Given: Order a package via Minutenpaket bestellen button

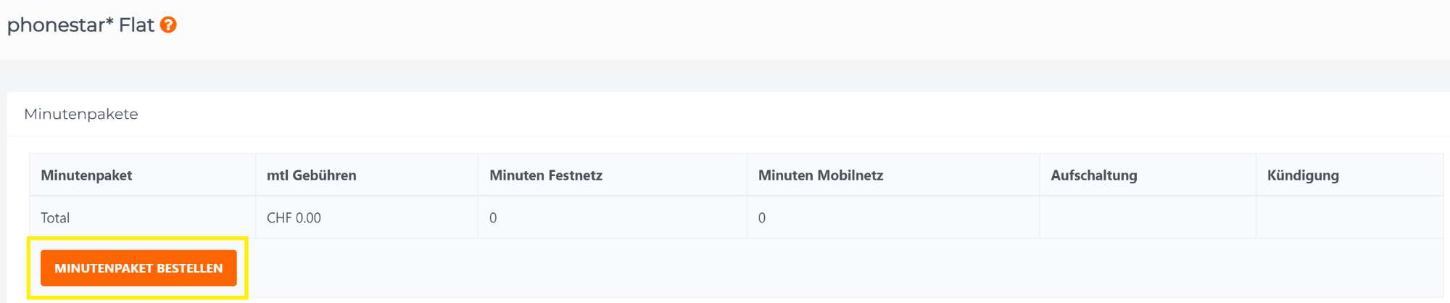Looking at the screenshot, I should tap(138, 268).
